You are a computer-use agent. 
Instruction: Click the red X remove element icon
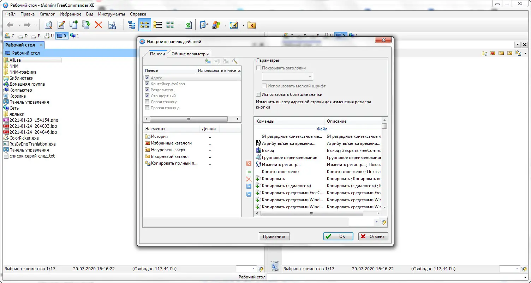[249, 179]
